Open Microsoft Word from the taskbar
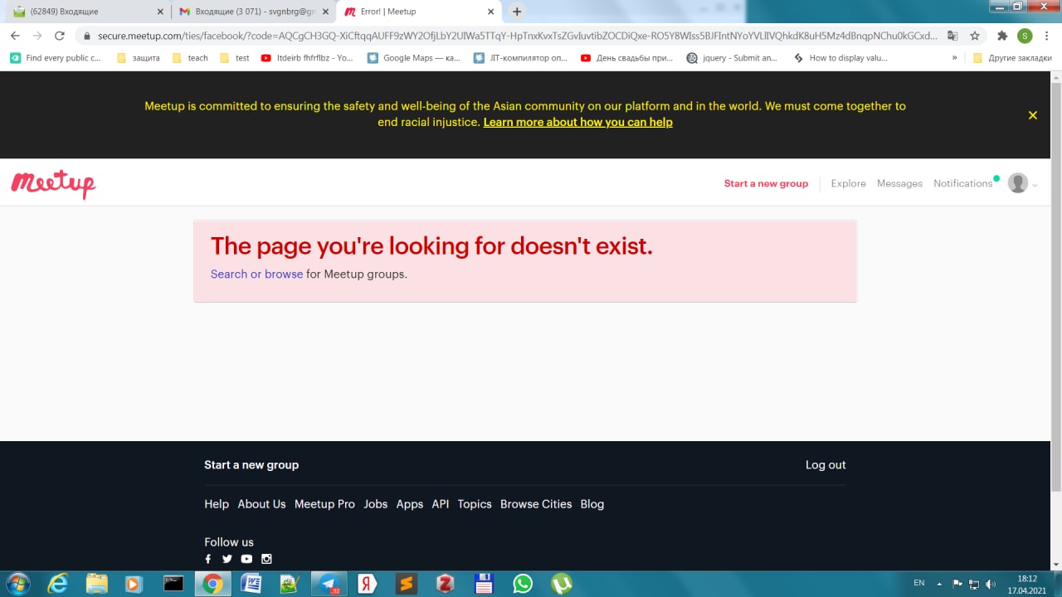 pos(251,584)
